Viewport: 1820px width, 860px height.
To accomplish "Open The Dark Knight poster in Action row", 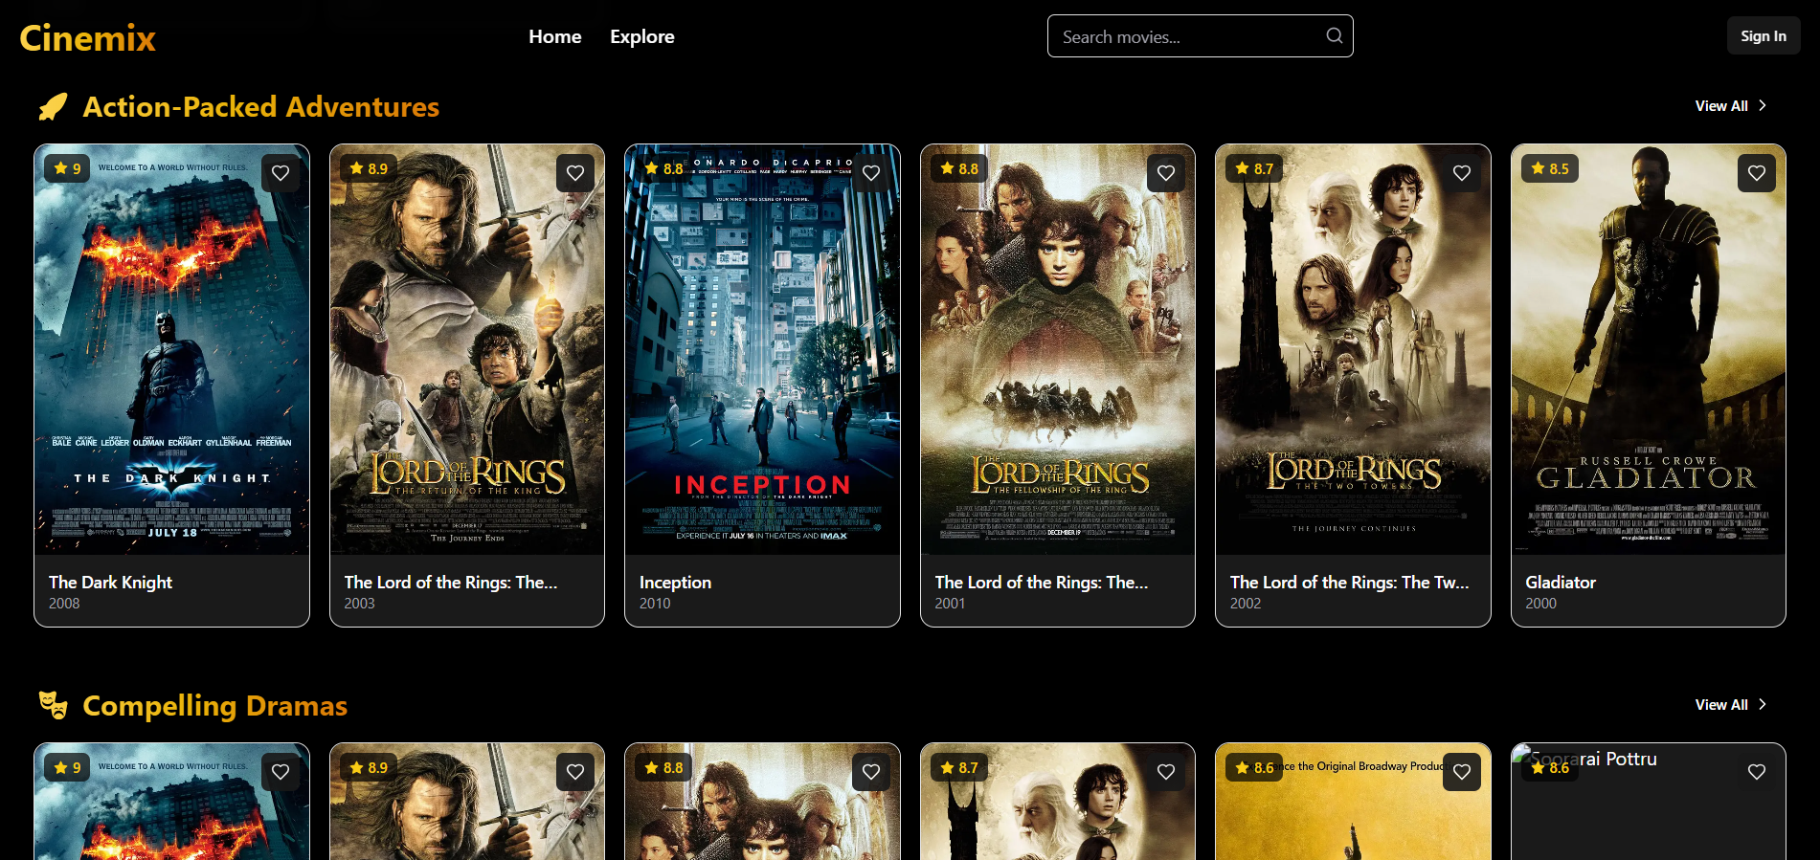I will pos(171,350).
